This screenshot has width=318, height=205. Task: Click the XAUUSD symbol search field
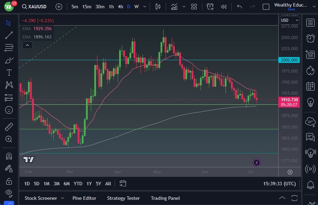pos(35,7)
